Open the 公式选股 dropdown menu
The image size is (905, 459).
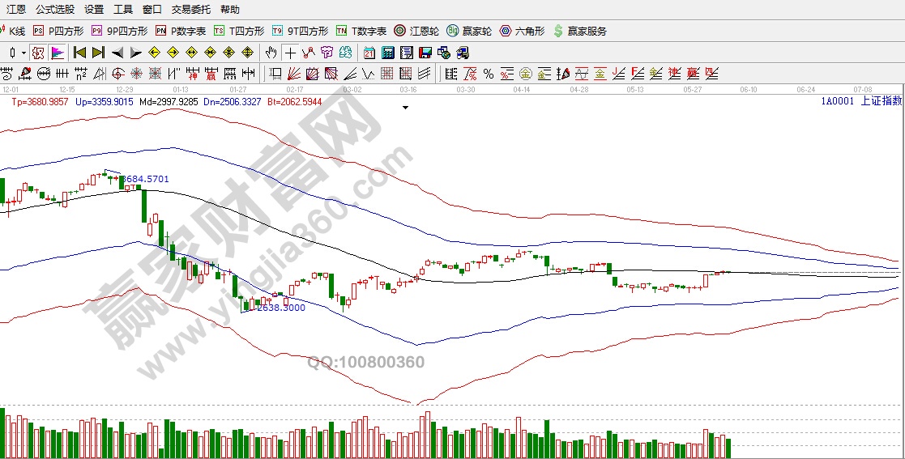pos(55,10)
